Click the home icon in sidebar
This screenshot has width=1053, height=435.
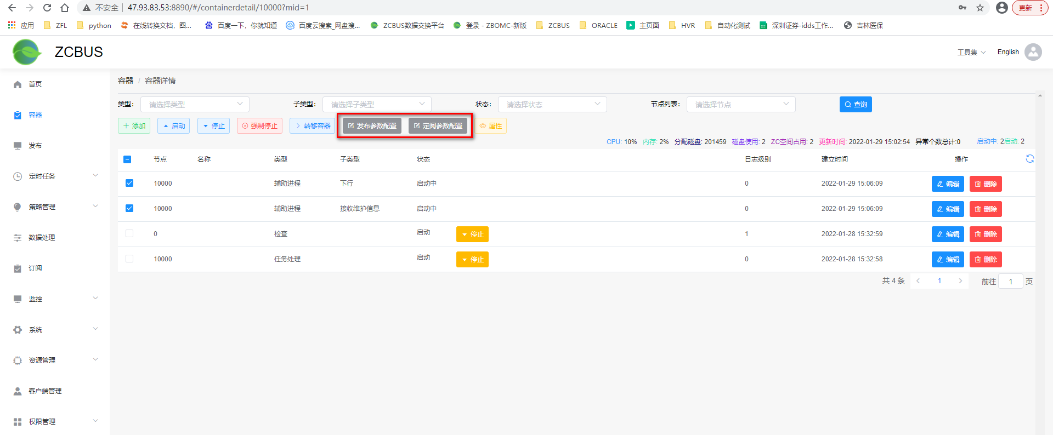(x=18, y=84)
